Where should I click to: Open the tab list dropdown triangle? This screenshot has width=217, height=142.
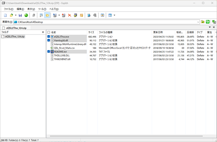point(210,27)
